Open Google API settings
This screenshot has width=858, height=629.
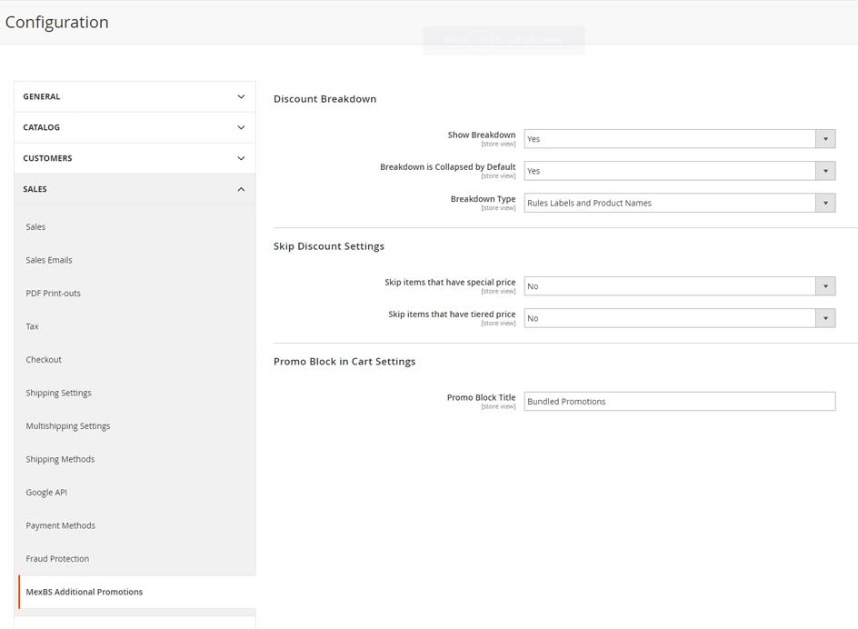point(46,493)
